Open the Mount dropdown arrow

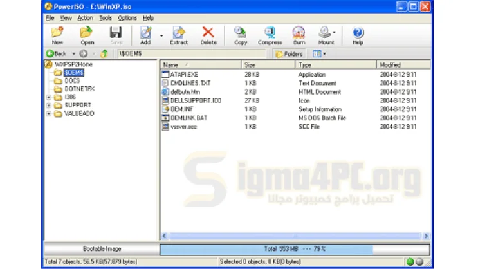click(x=335, y=32)
